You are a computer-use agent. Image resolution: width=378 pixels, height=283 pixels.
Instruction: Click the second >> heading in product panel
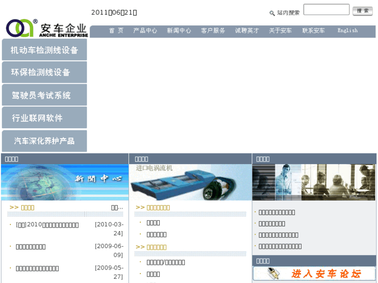tap(151, 247)
